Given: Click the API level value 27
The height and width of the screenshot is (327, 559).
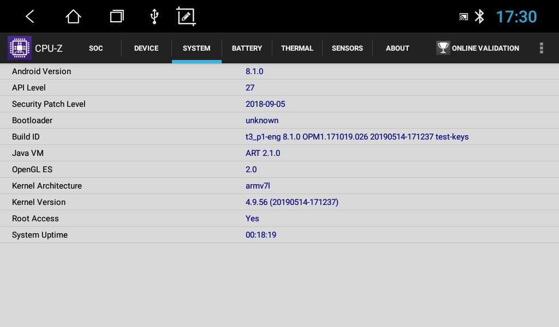Looking at the screenshot, I should (x=250, y=88).
